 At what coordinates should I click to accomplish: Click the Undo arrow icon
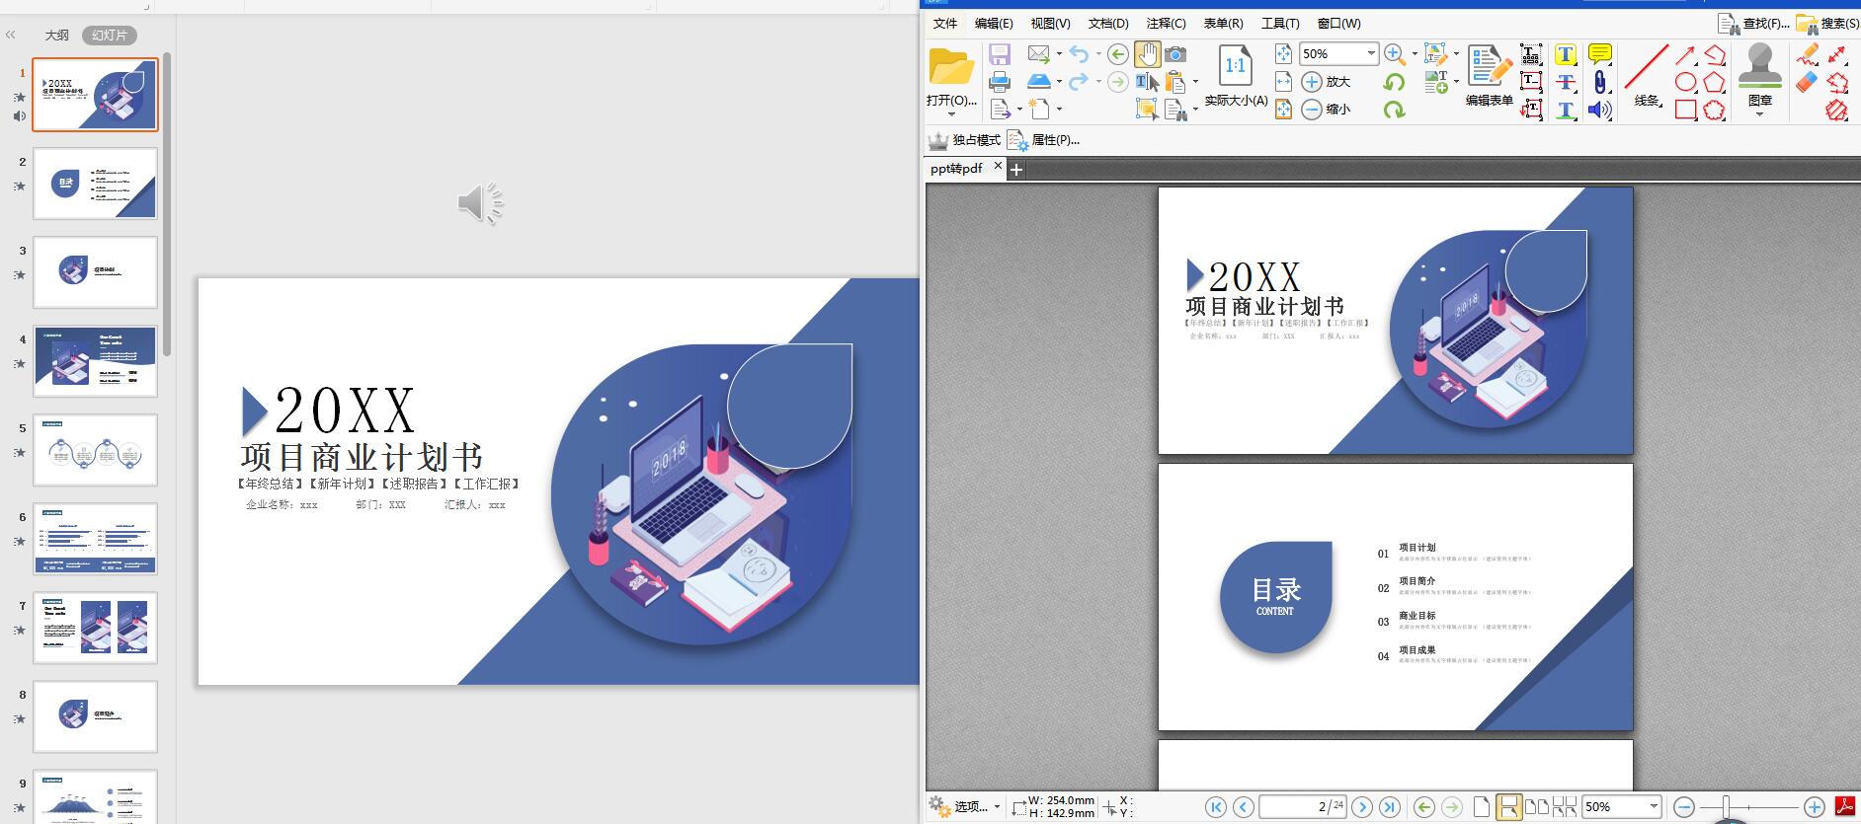1079,54
